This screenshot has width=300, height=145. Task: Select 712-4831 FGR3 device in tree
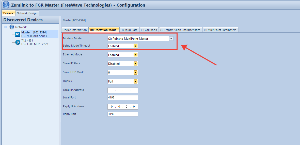point(35,42)
